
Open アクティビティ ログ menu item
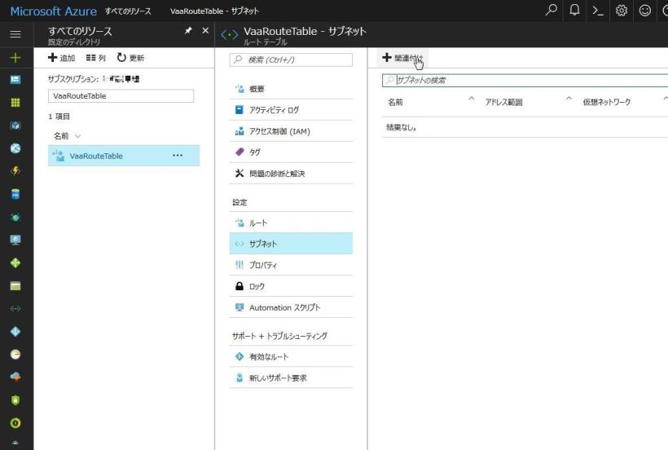(274, 110)
